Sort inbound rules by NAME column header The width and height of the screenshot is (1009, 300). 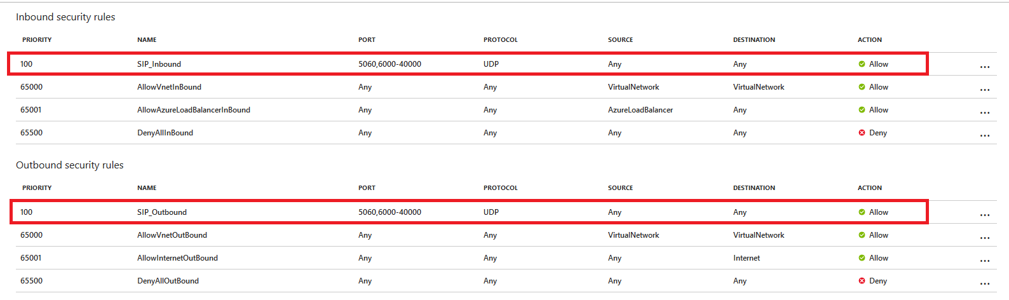click(x=147, y=39)
